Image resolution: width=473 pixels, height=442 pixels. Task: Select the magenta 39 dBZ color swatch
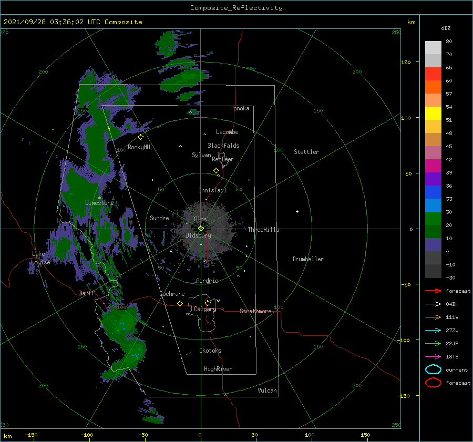click(433, 166)
